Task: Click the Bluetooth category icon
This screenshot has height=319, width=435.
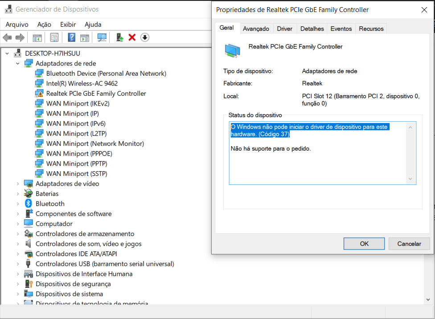Action: pos(28,204)
